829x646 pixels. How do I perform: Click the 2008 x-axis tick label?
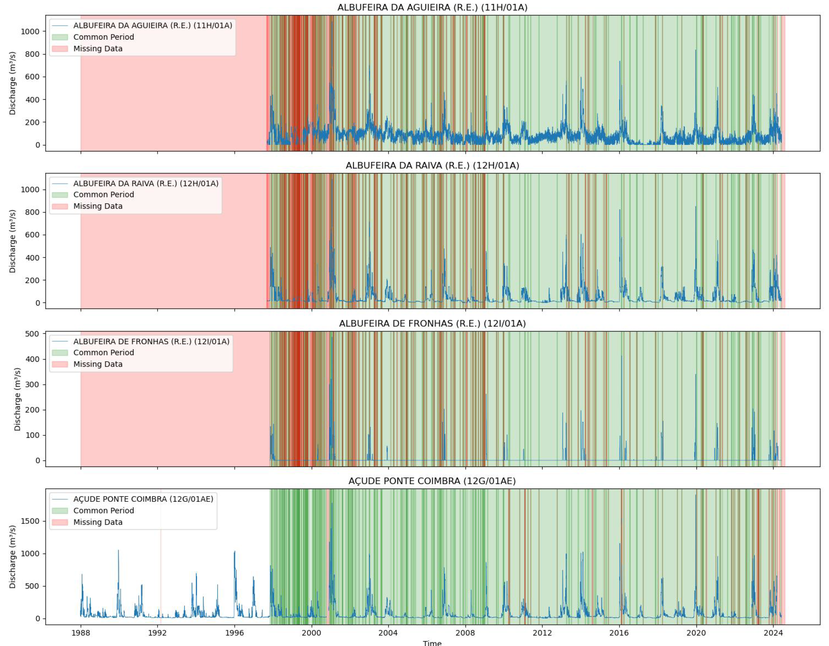point(465,633)
